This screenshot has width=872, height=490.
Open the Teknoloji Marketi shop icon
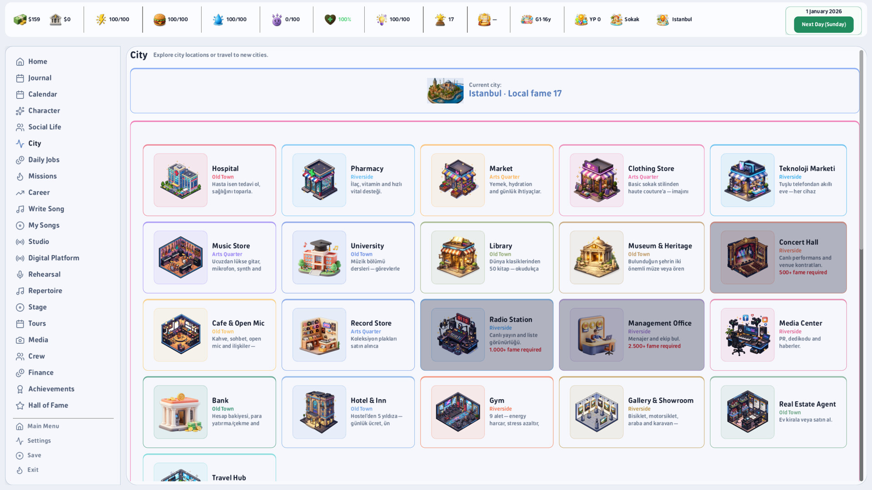(748, 180)
